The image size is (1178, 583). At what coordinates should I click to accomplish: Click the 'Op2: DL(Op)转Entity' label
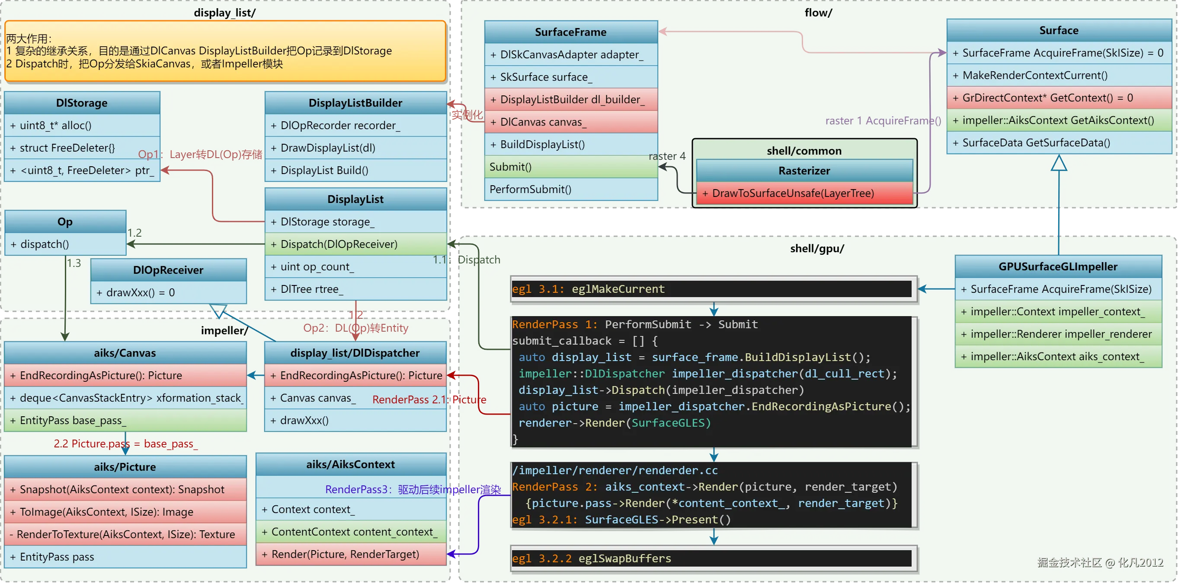pos(355,328)
